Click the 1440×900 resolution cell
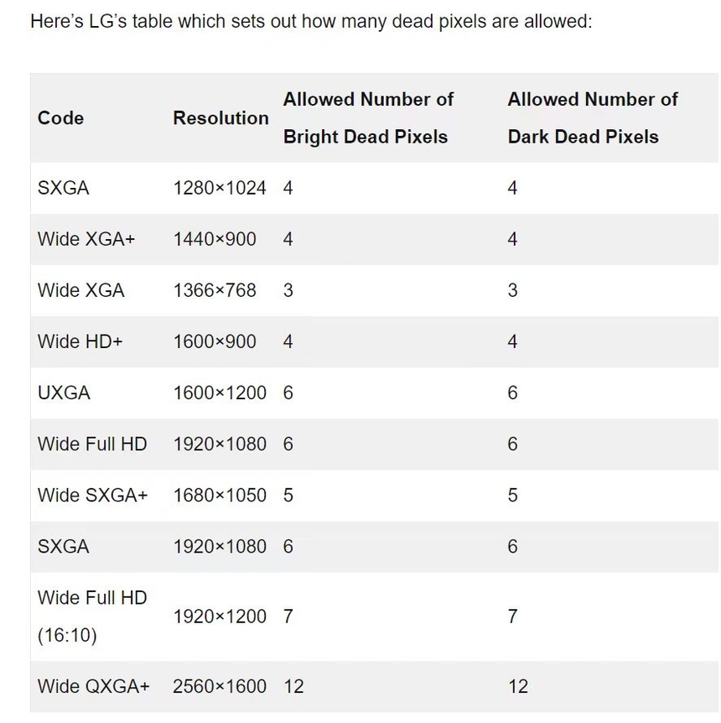721x723 pixels. pyautogui.click(x=215, y=239)
